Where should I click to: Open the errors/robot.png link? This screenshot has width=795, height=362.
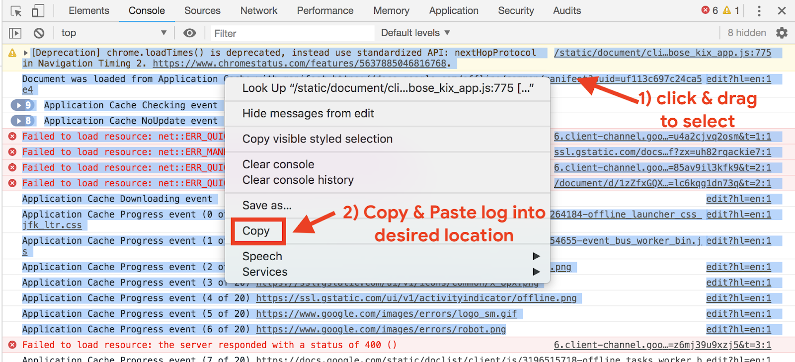381,329
